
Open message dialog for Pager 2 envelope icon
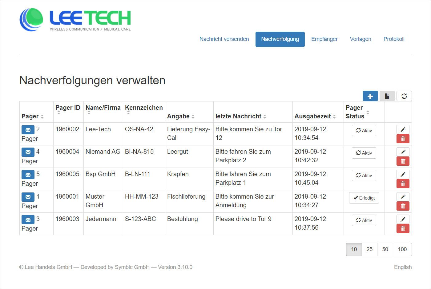point(28,130)
